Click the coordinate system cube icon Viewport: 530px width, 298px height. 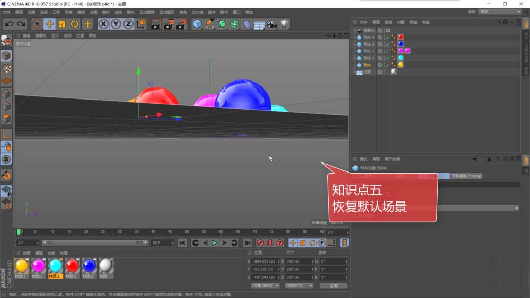(x=141, y=24)
